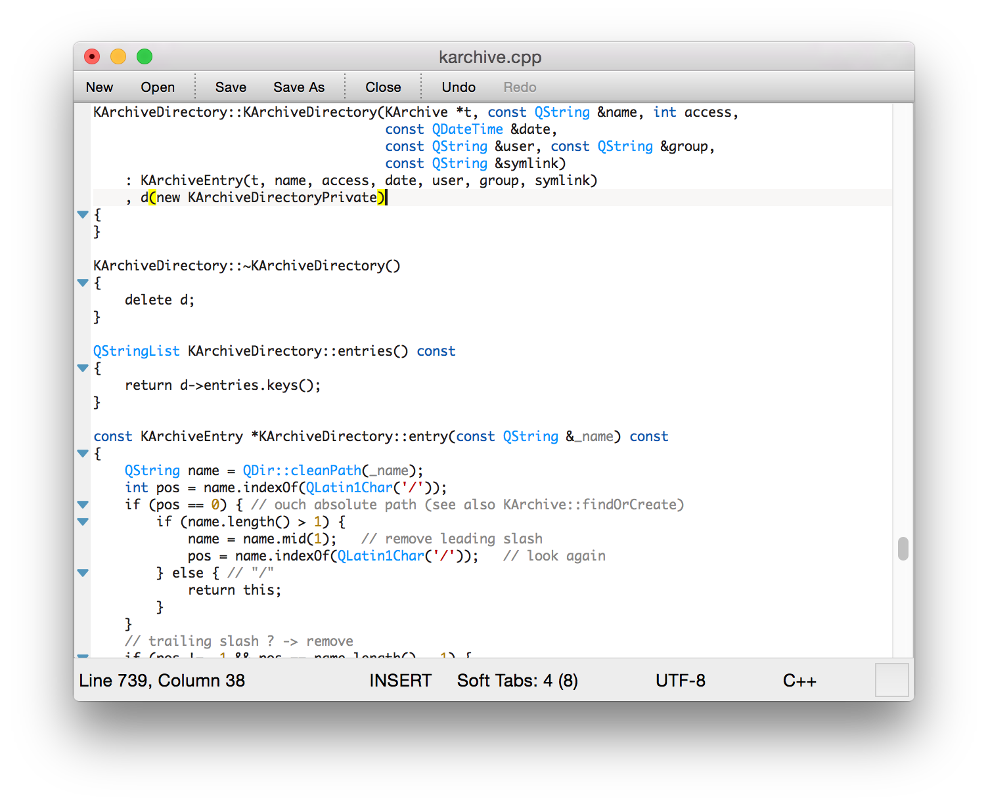
Task: Create a new file
Action: (99, 87)
